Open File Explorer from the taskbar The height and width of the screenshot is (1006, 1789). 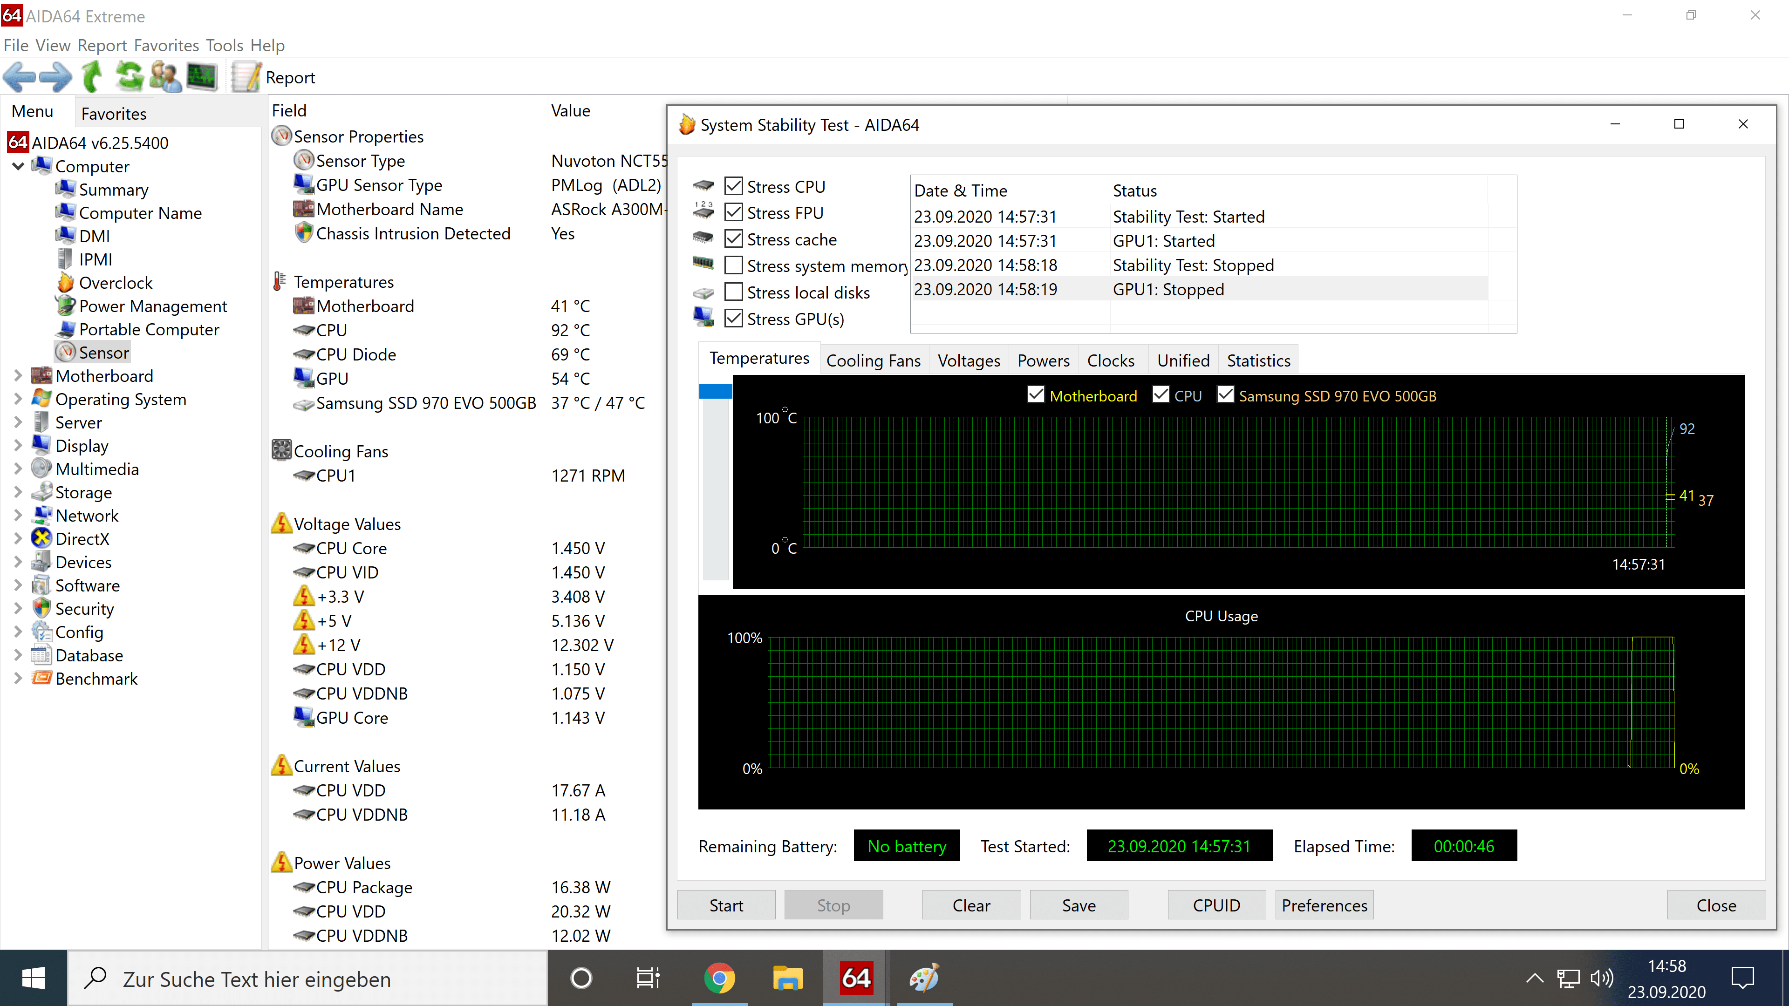787,978
